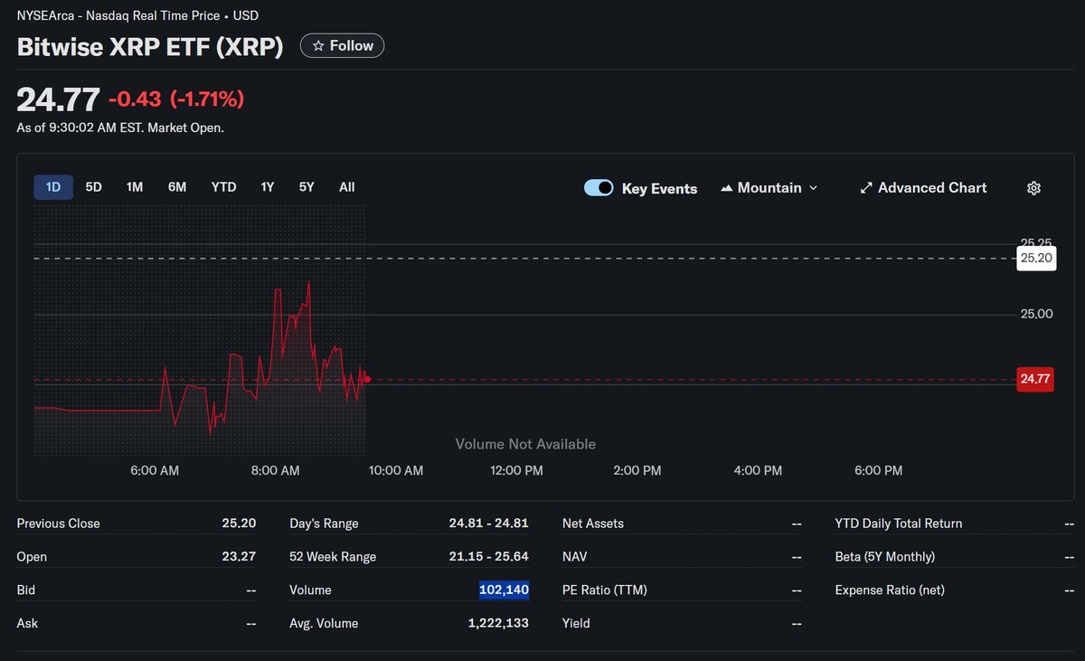Click the NYSEArca Nasdaq Real Time Price text
Screen dimensions: 1085x661
coord(137,15)
